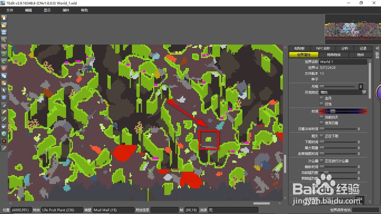
Task: Open the 插件 menu
Action: (66, 10)
